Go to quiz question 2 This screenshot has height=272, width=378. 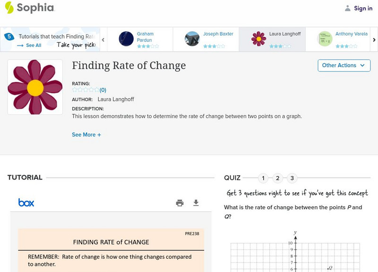coord(278,178)
